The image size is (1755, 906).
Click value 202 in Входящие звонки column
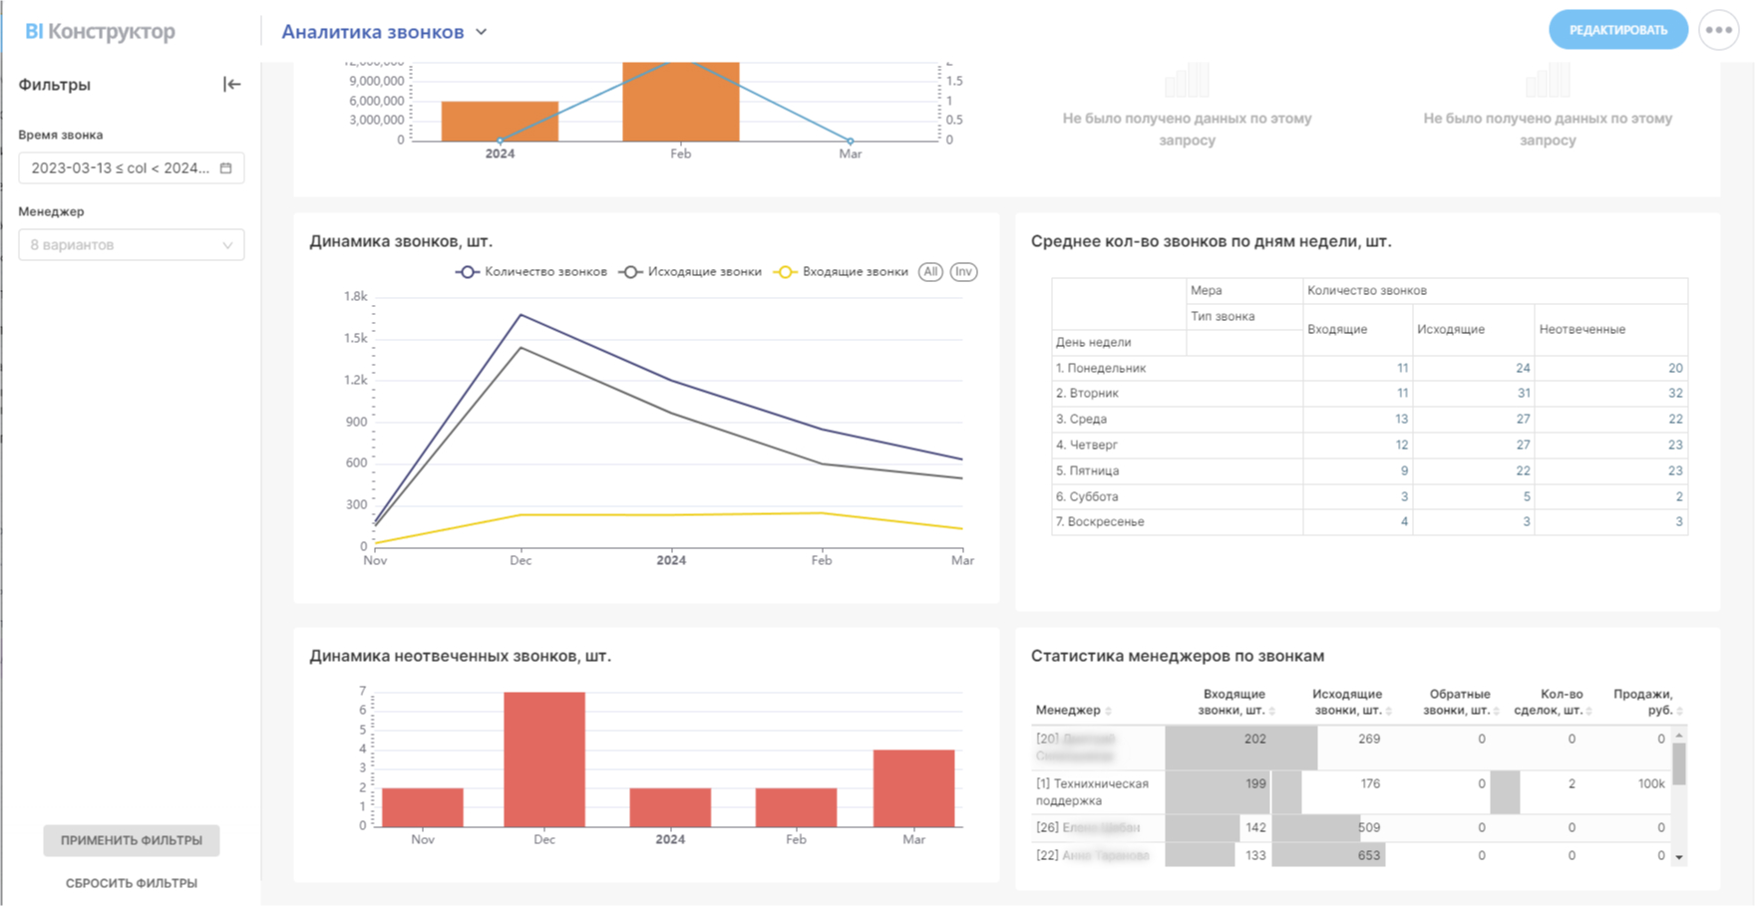click(1254, 739)
